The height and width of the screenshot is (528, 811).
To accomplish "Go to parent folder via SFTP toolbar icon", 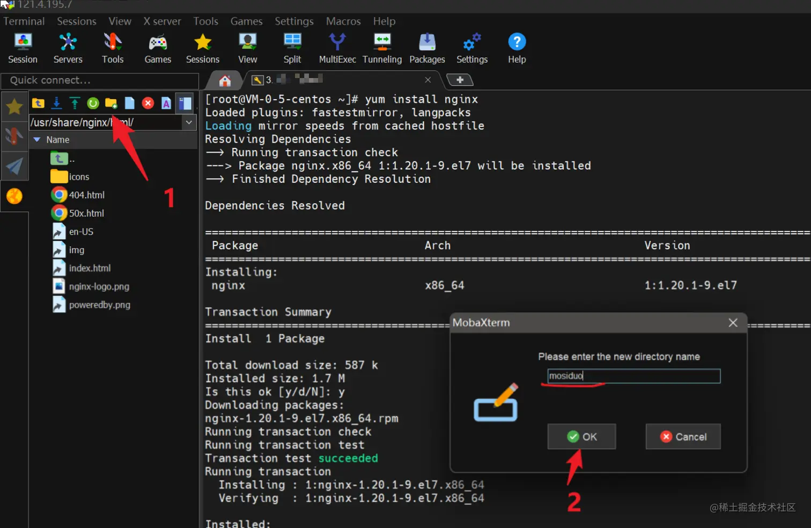I will (38, 103).
